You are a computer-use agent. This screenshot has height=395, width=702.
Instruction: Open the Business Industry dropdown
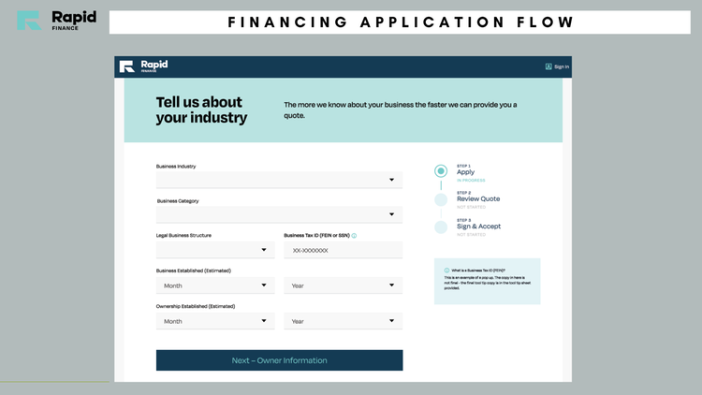tap(279, 180)
